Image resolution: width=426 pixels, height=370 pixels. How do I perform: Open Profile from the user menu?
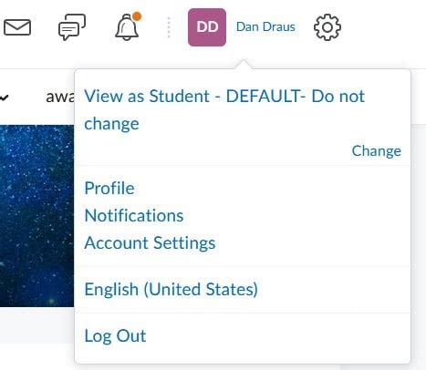[109, 188]
